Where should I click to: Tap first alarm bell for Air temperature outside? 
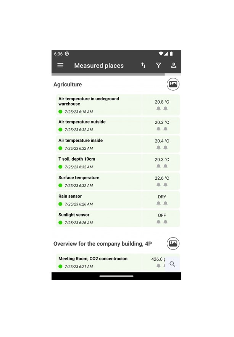(x=158, y=129)
